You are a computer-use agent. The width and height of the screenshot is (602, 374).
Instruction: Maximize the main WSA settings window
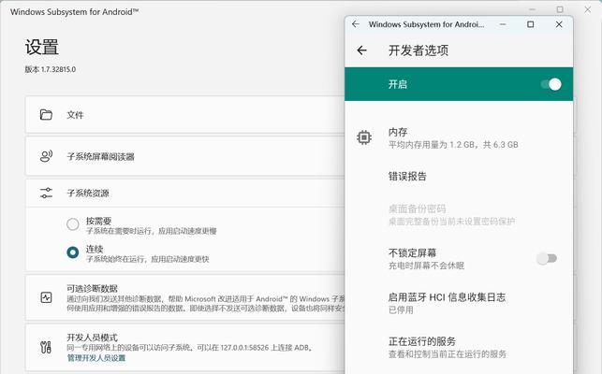tap(560, 9)
